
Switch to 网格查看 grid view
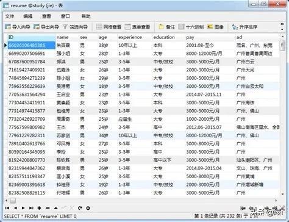pos(109,27)
